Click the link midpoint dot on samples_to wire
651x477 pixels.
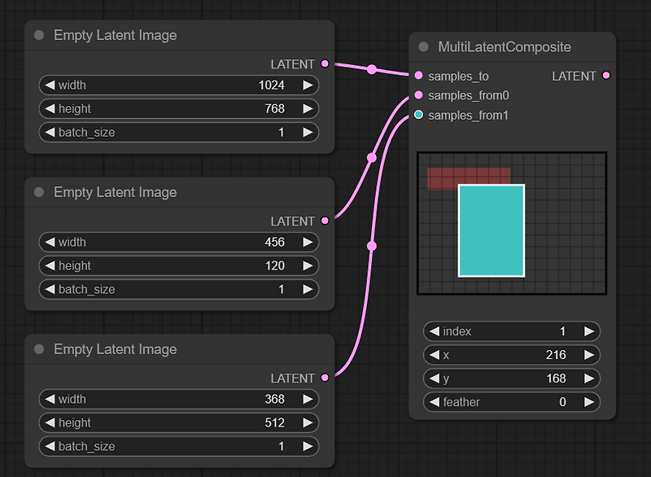click(372, 70)
